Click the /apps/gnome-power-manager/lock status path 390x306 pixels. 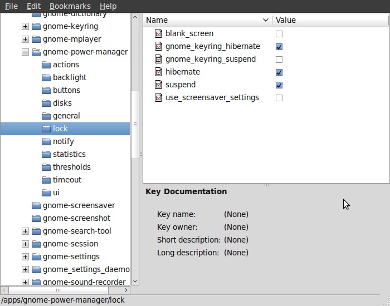[x=62, y=300]
